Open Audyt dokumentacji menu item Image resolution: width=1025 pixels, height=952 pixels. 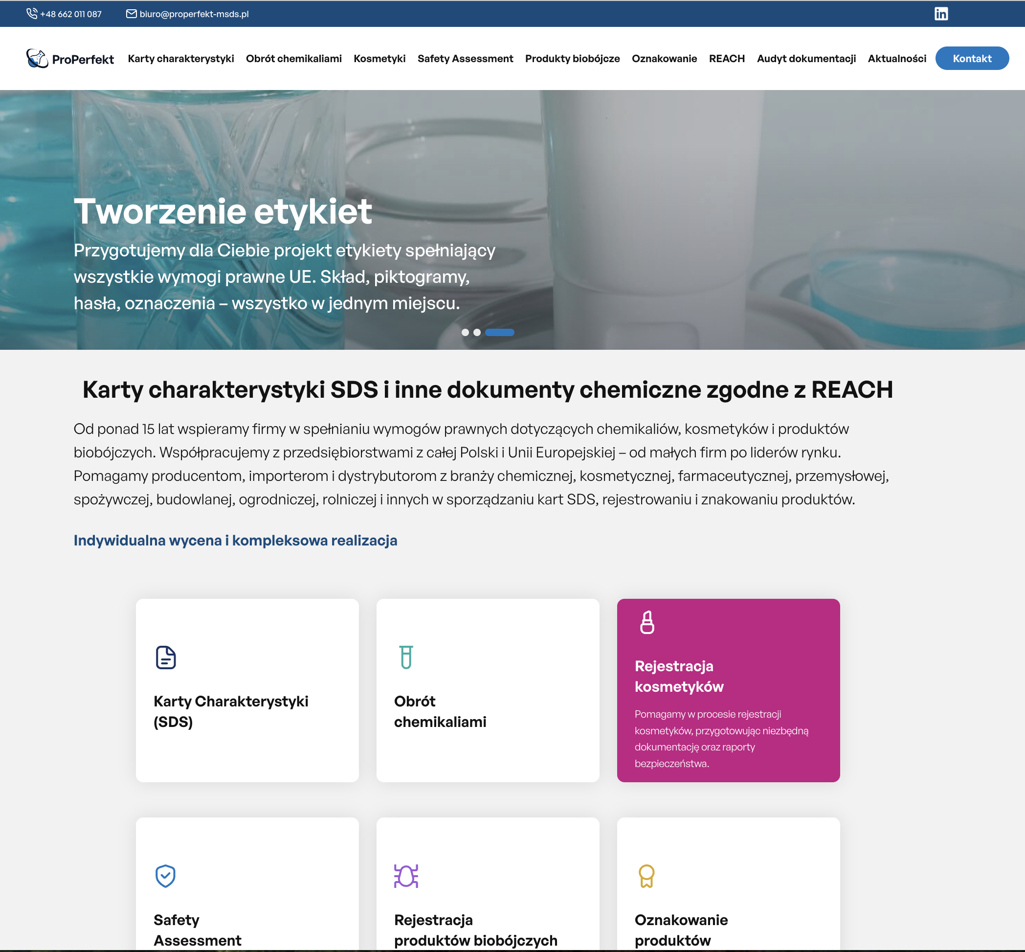pyautogui.click(x=806, y=59)
